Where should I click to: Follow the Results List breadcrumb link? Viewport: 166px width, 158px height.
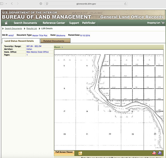click(x=32, y=28)
